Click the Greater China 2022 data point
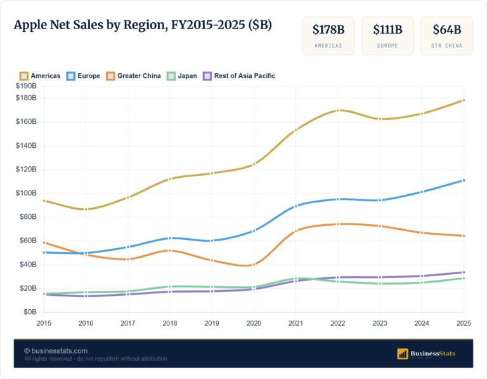Viewport: 487px width, 379px height. coord(337,224)
